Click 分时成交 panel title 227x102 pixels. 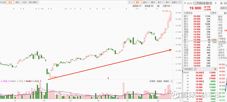188,69
